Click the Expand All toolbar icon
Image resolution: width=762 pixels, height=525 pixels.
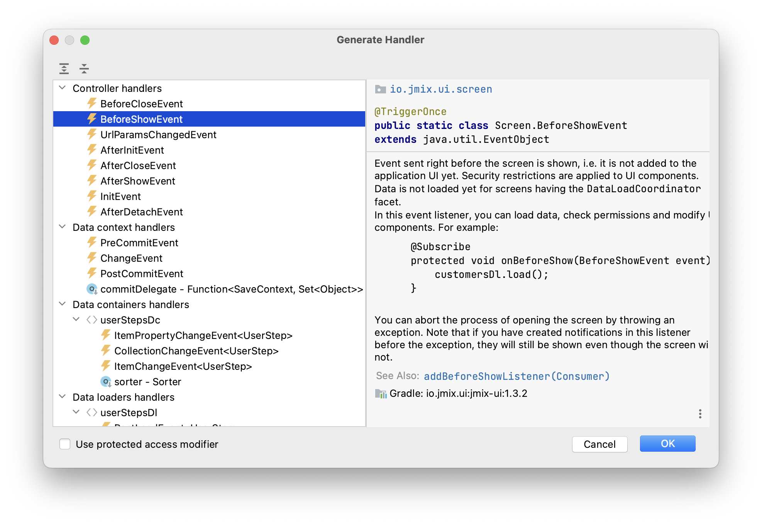(x=64, y=69)
